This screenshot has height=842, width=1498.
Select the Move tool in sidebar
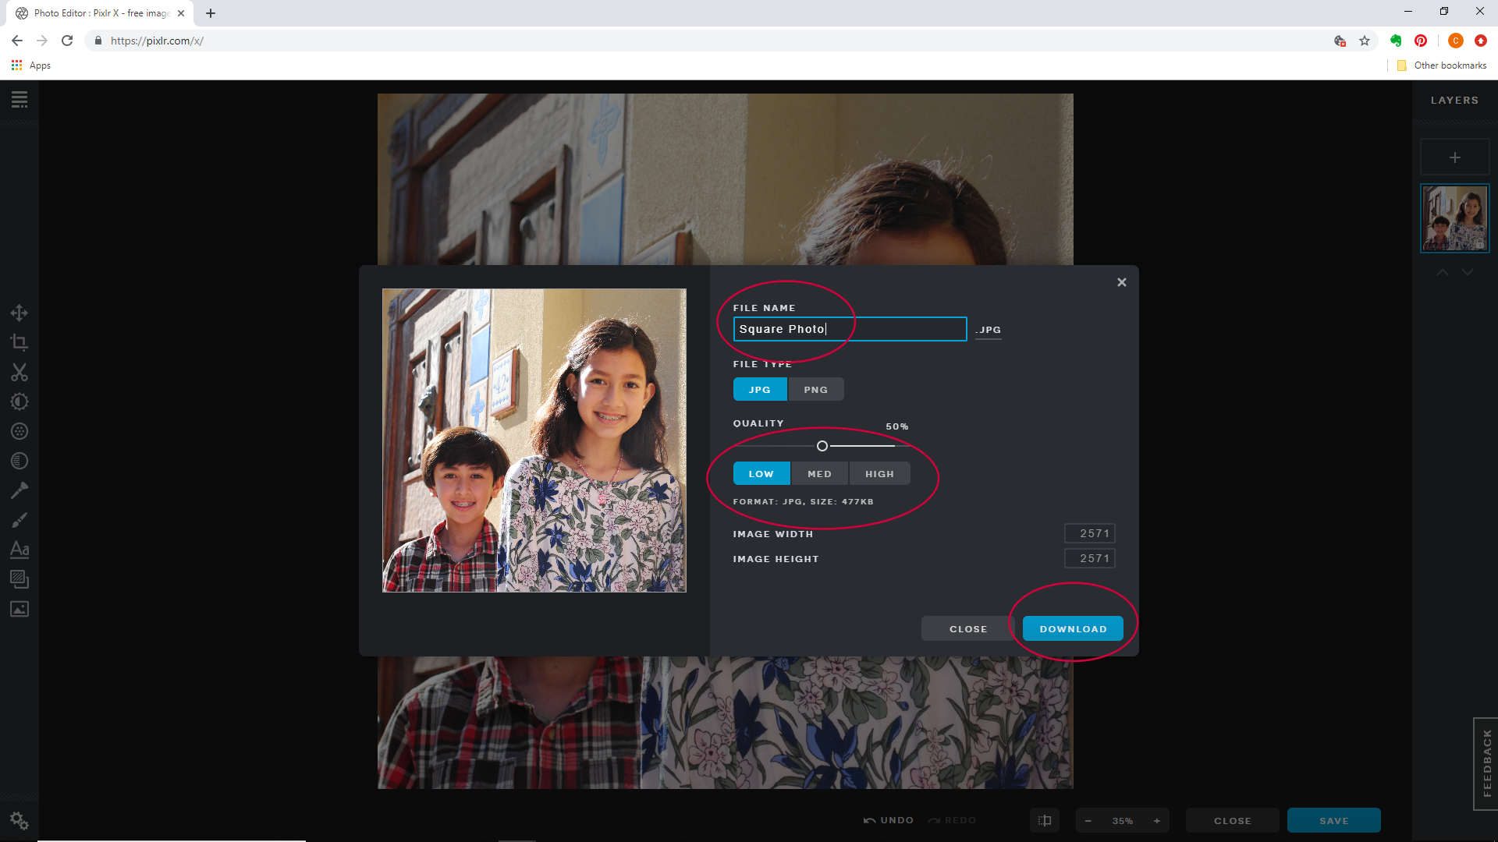19,313
